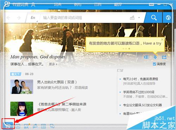Focus the word search input field
The width and height of the screenshot is (176, 130).
coord(84,18)
